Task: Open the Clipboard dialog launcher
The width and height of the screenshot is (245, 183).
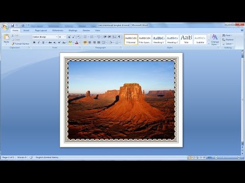Action: tap(29, 48)
